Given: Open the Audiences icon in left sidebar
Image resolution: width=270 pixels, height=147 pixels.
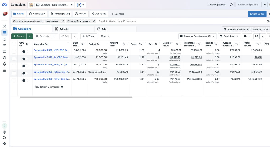Looking at the screenshot, I should click(x=4, y=45).
